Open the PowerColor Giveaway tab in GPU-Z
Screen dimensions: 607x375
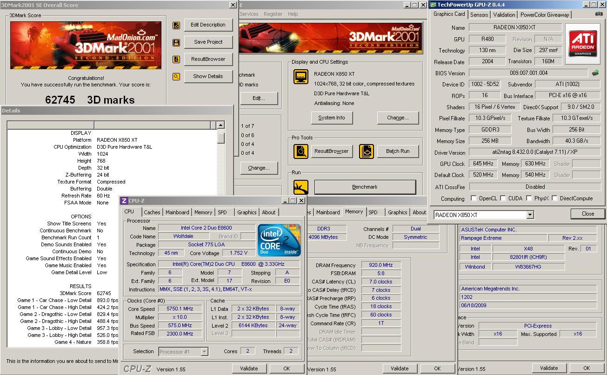[x=545, y=15]
